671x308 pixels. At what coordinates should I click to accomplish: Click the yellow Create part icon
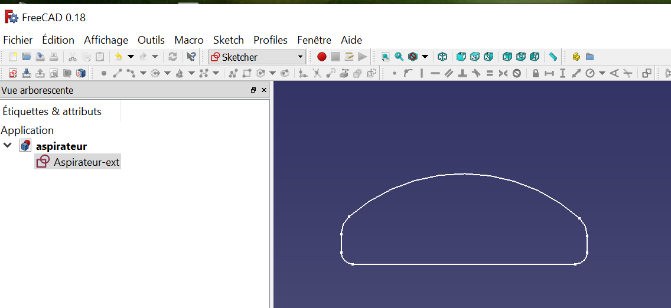pos(576,57)
